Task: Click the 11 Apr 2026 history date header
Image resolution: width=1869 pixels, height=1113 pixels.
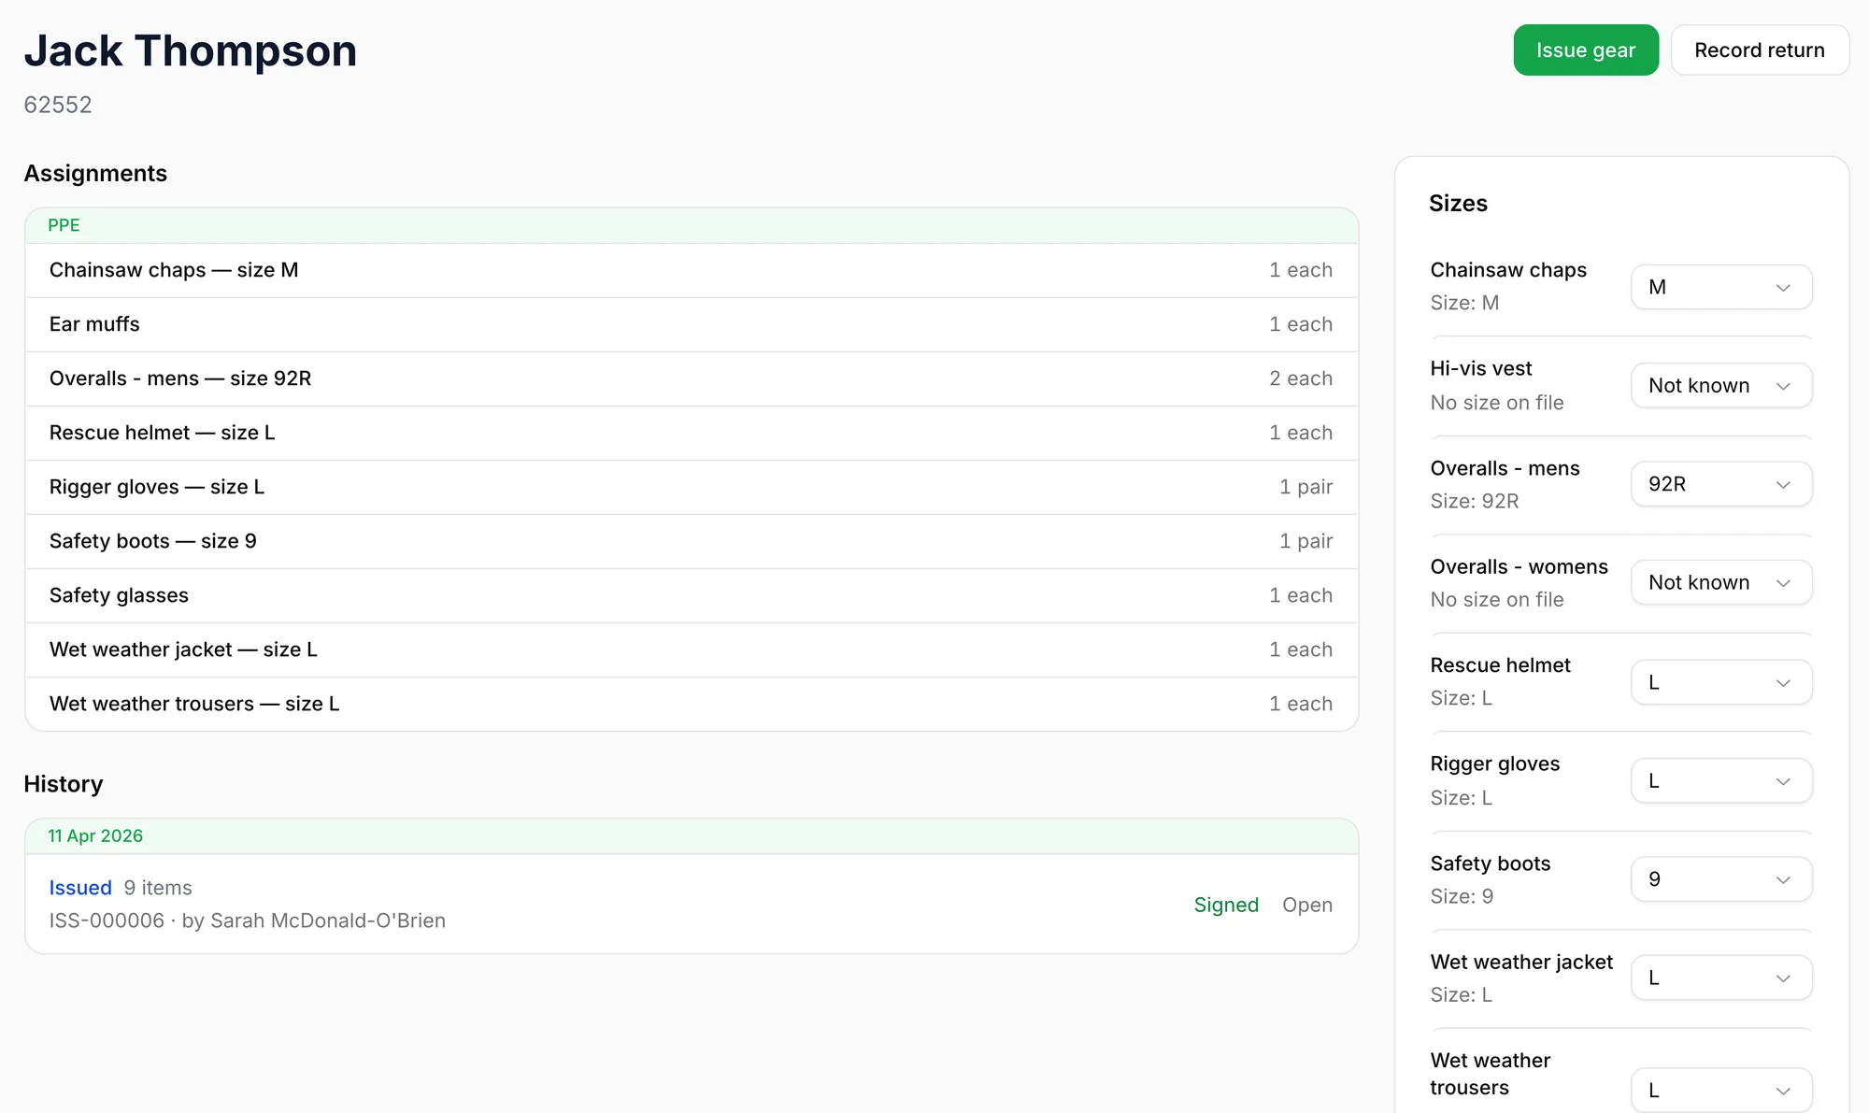Action: (x=95, y=835)
